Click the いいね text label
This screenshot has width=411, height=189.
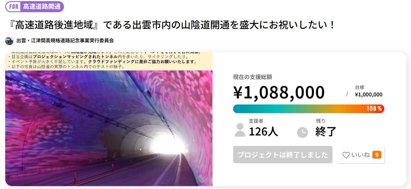click(x=360, y=155)
